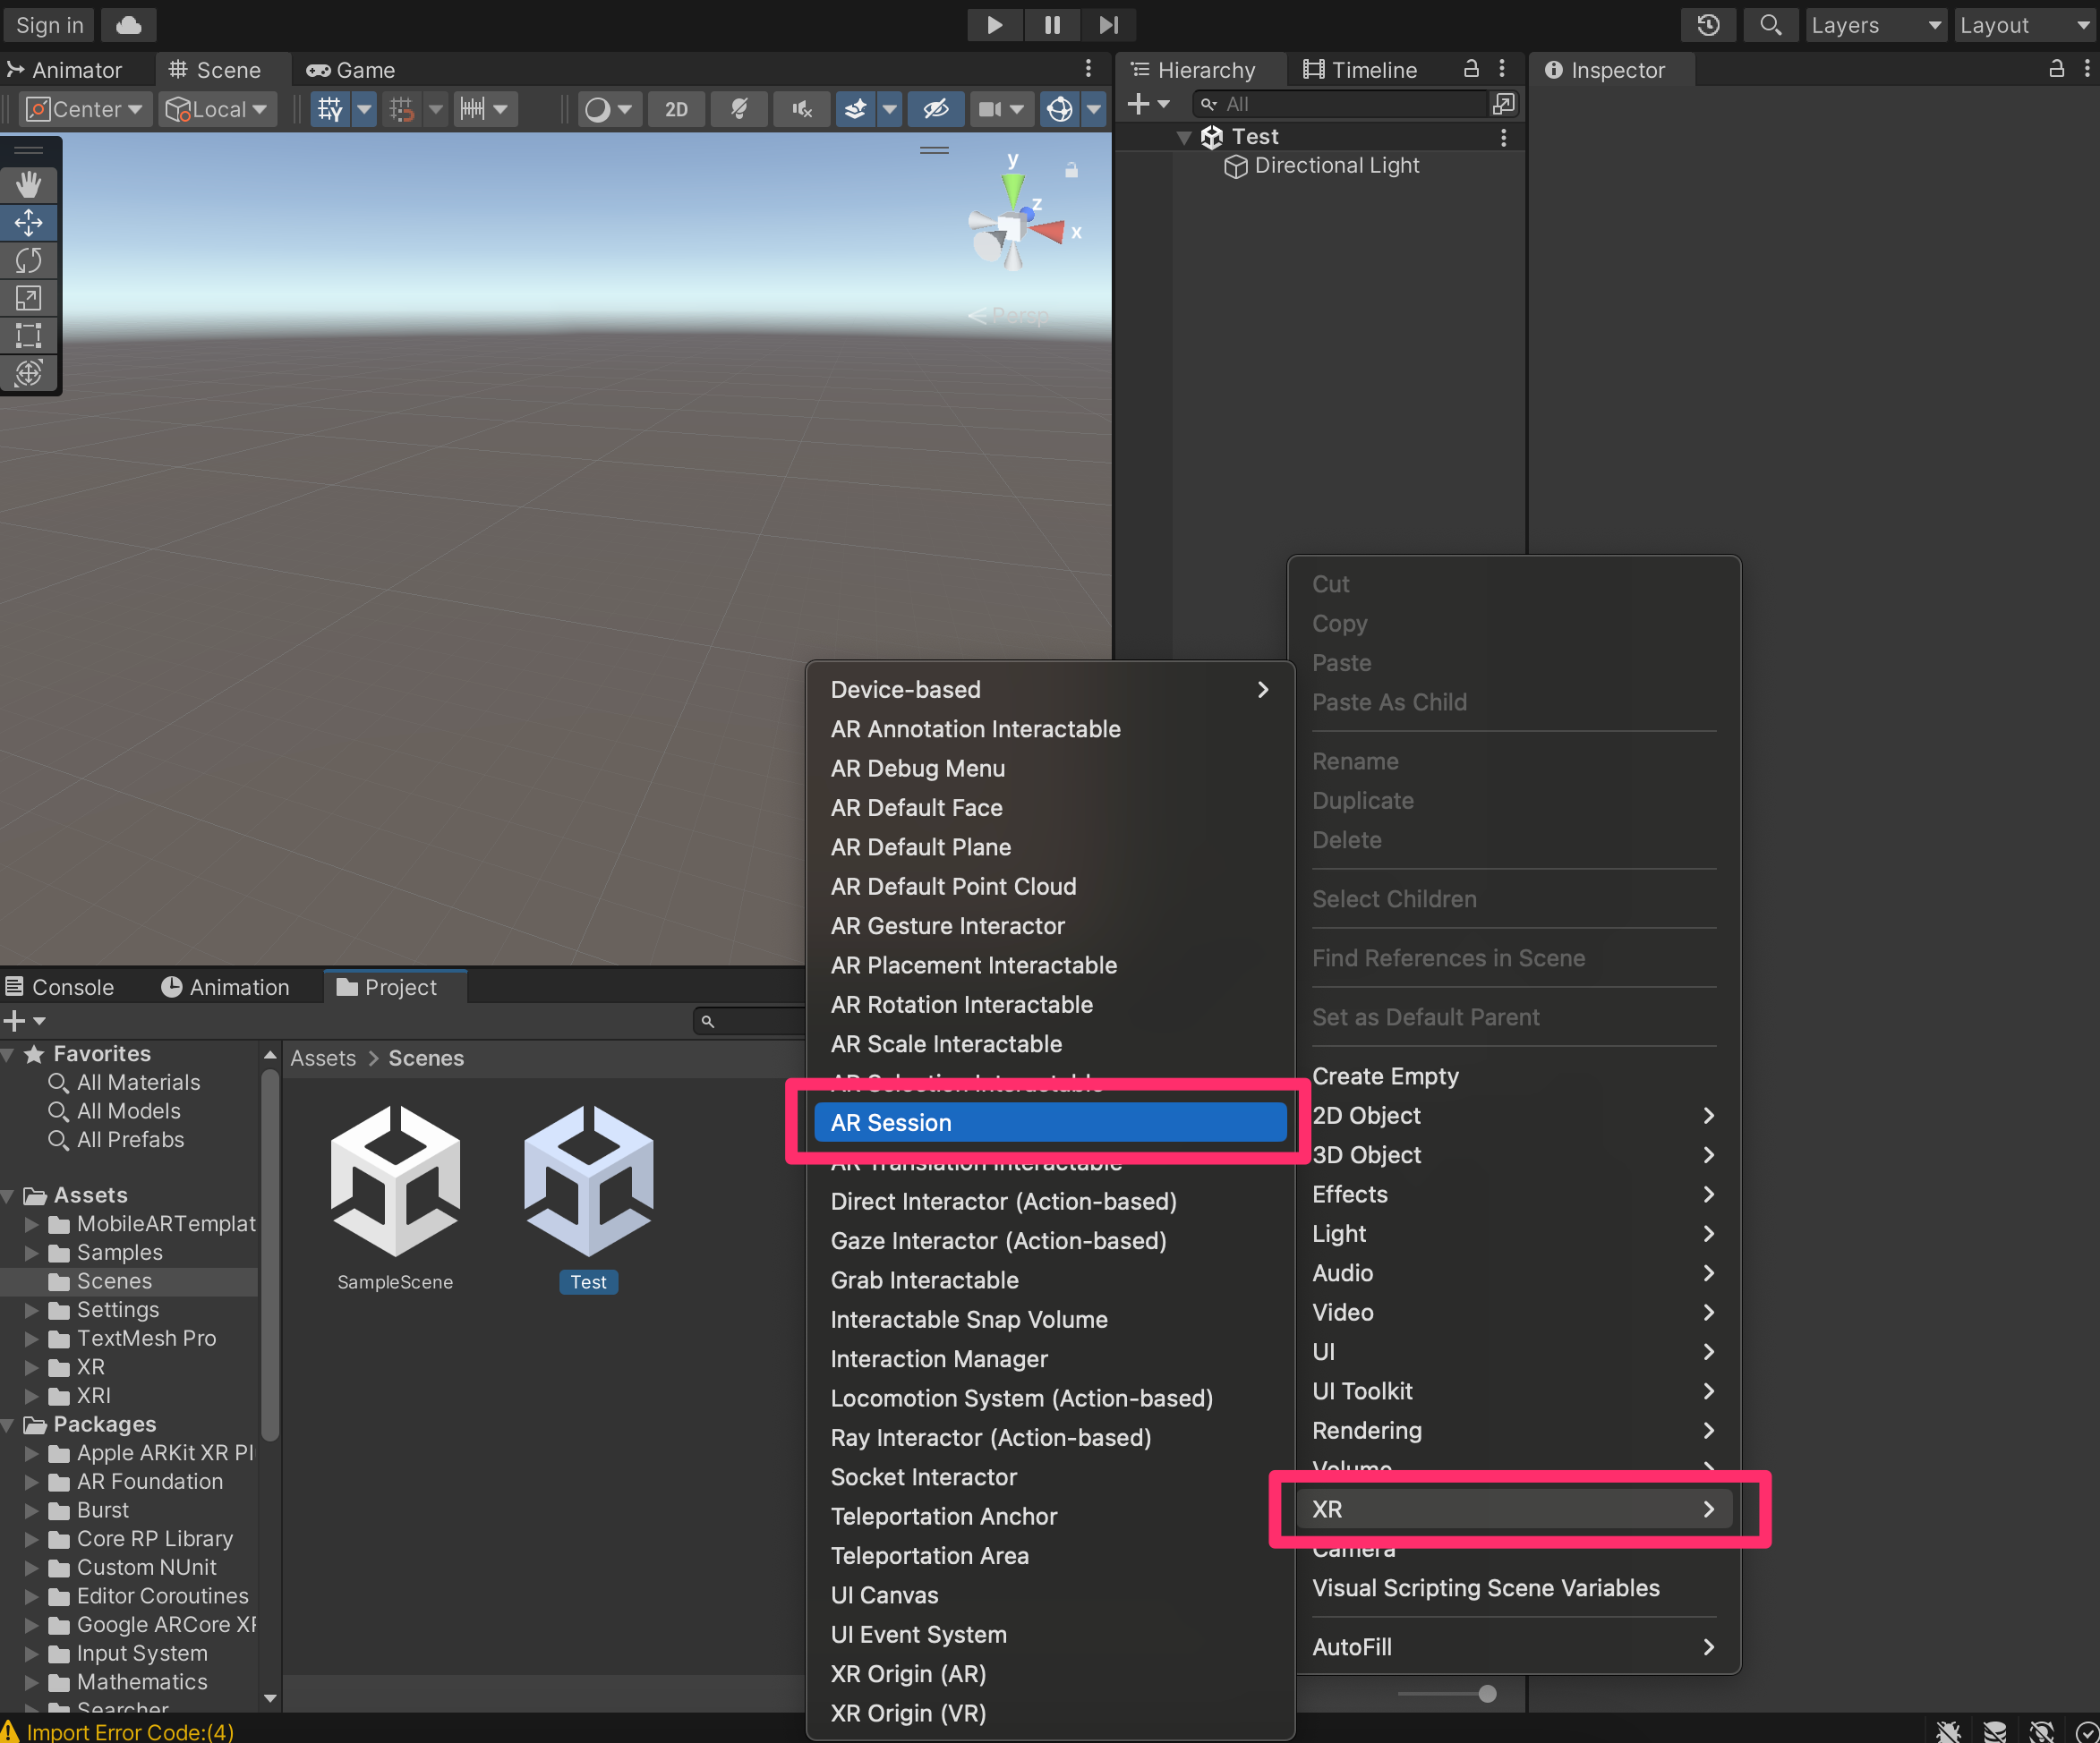Open cloud services icon
The image size is (2100, 1743).
[x=128, y=25]
